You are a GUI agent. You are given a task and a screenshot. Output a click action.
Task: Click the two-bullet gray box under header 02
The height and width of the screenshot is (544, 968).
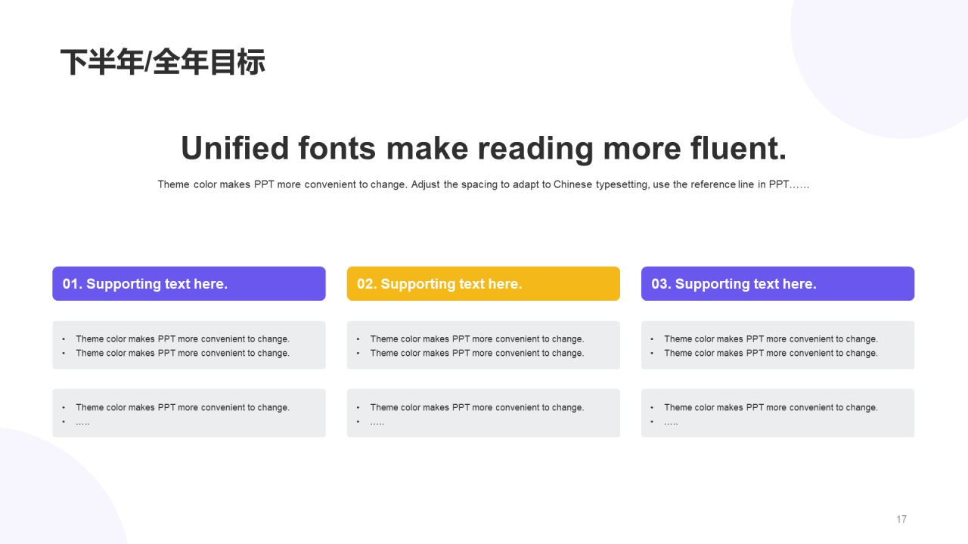[483, 345]
